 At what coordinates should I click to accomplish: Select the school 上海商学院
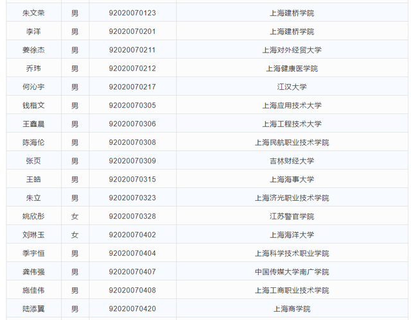coord(292,308)
